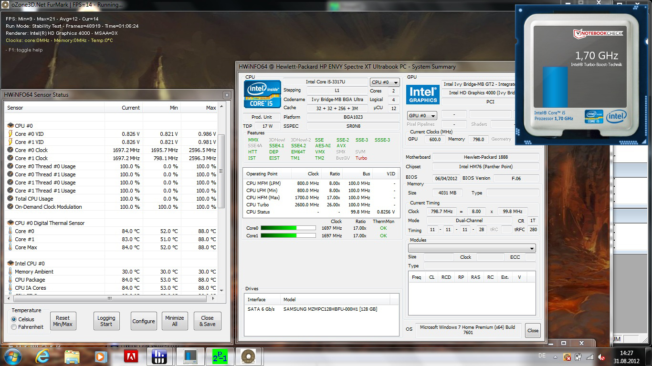Click the Action Center flag tray icon
The width and height of the screenshot is (652, 366).
567,356
